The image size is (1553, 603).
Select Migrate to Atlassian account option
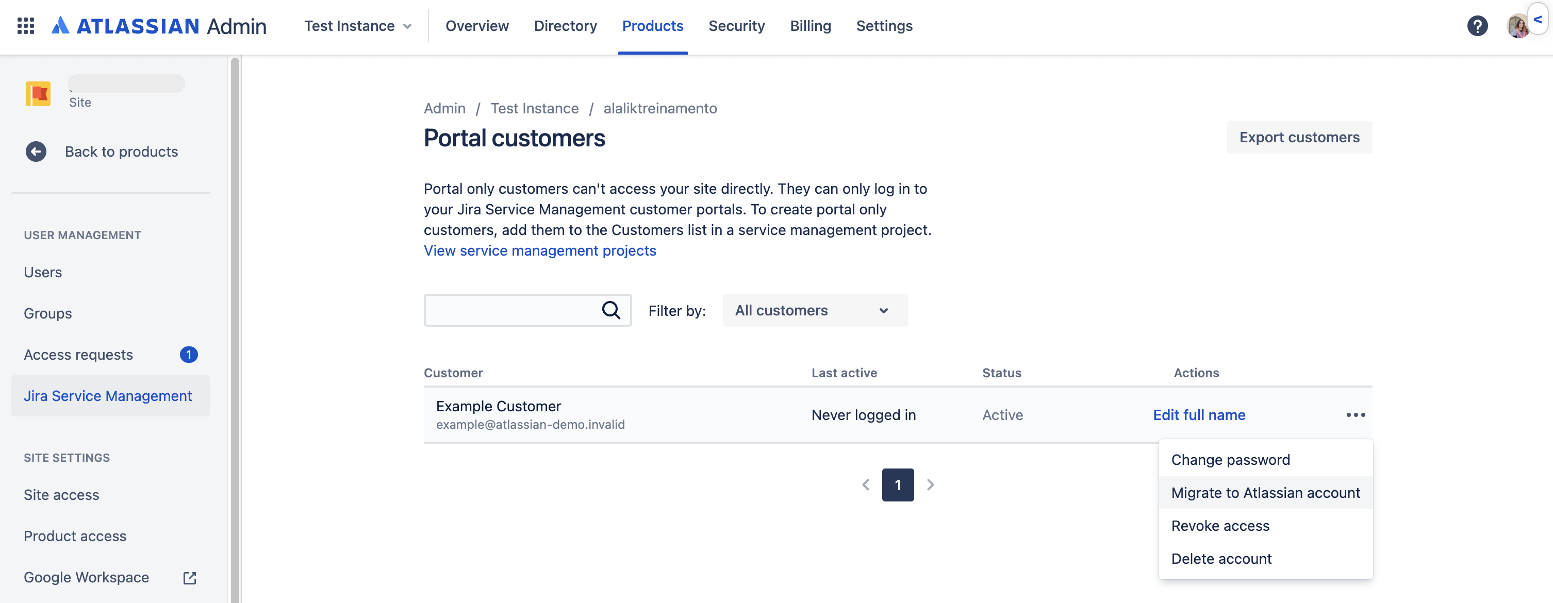tap(1265, 493)
